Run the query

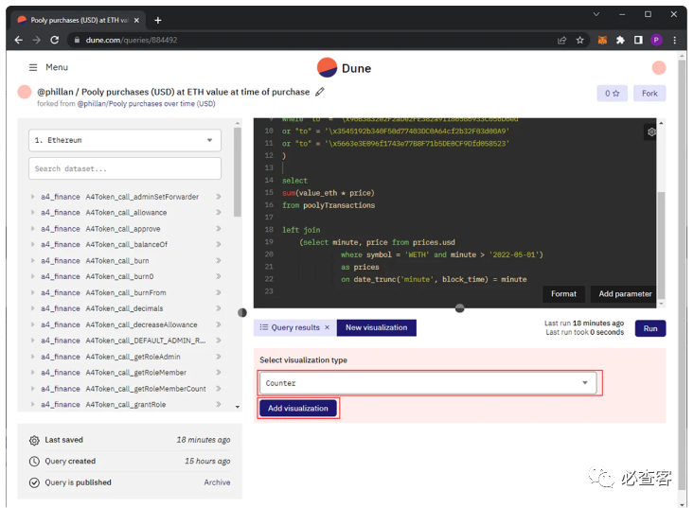click(x=650, y=328)
